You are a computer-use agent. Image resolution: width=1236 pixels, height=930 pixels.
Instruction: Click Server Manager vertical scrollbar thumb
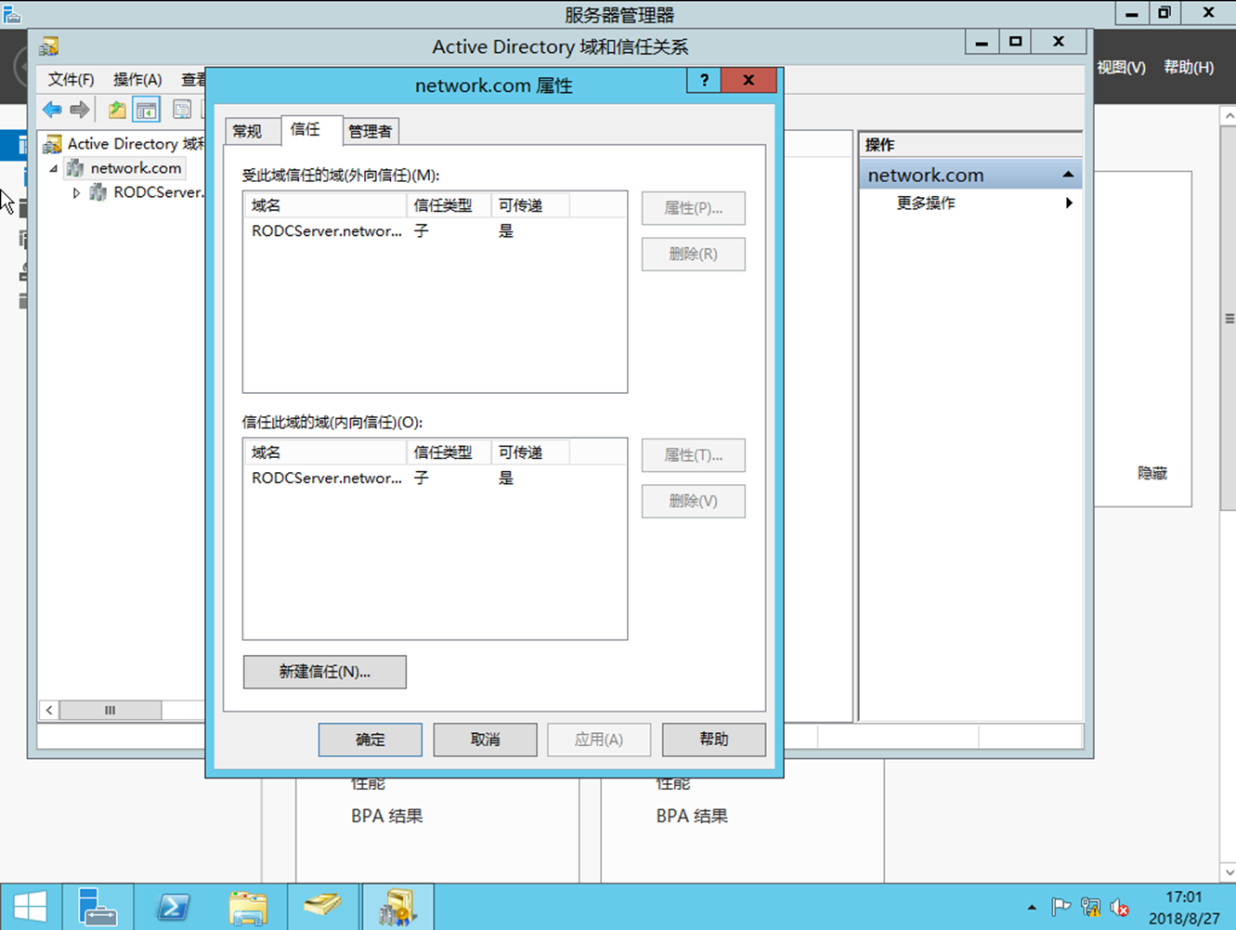[1229, 319]
